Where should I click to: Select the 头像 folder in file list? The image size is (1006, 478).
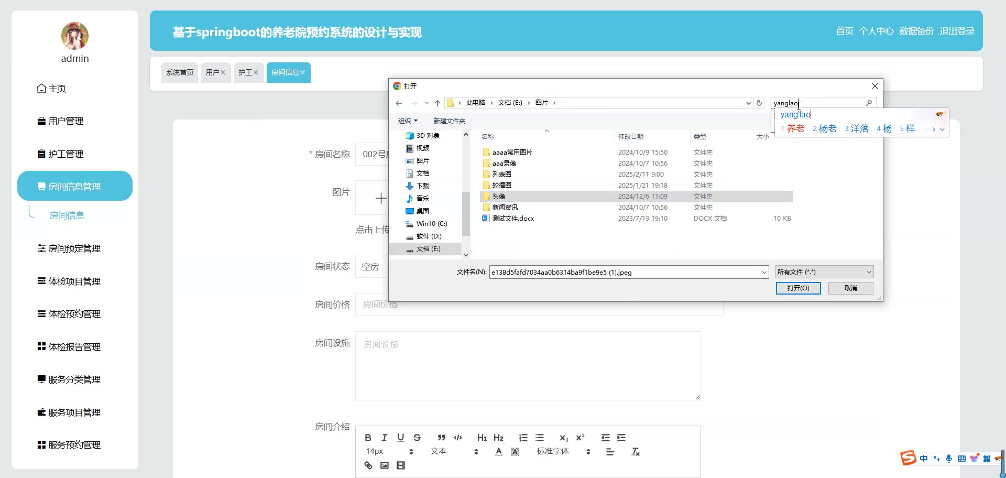pyautogui.click(x=498, y=197)
